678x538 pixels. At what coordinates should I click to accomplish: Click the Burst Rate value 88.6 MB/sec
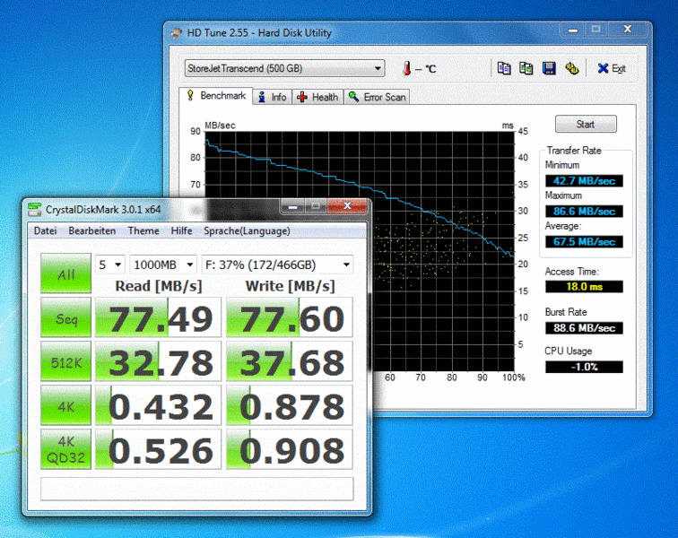[x=584, y=328]
